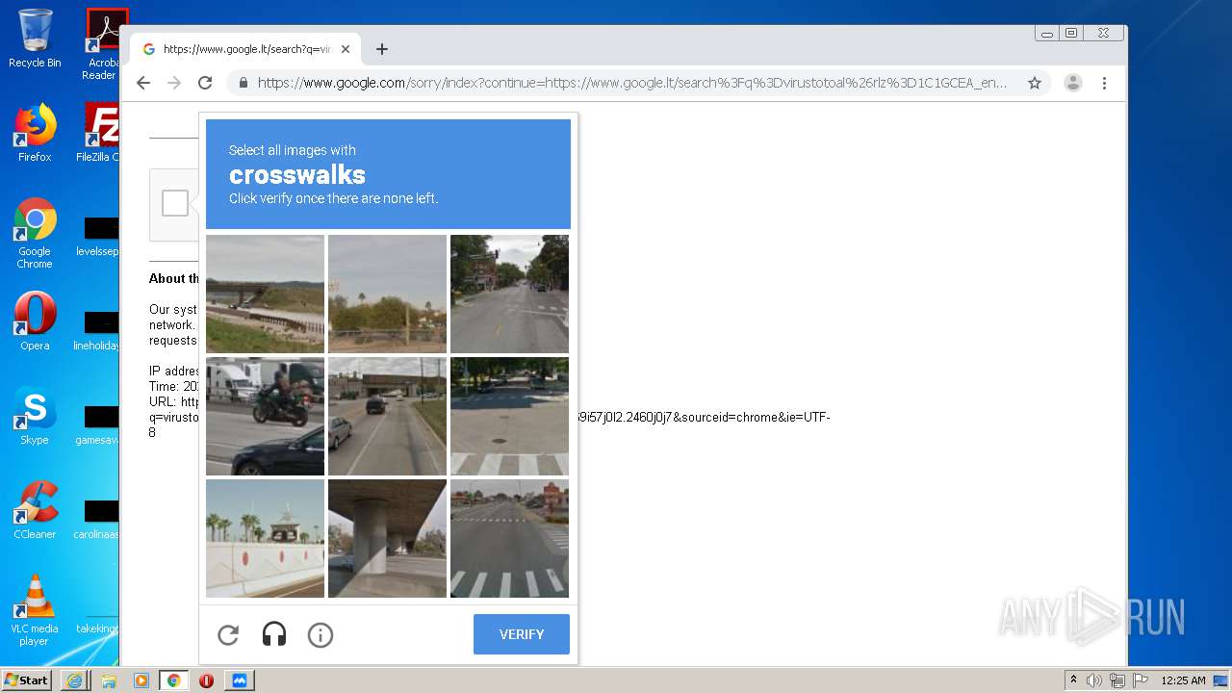Open the Windows Start menu

tap(26, 680)
